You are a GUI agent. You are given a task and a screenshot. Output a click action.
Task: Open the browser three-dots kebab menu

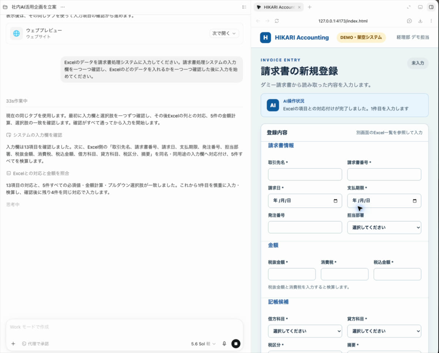pyautogui.click(x=431, y=21)
